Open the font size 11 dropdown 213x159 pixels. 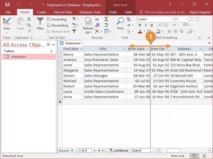pos(187,19)
